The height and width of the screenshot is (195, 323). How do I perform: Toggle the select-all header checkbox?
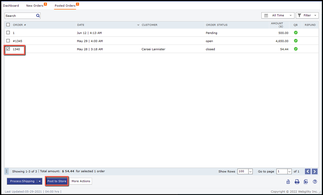click(x=8, y=25)
